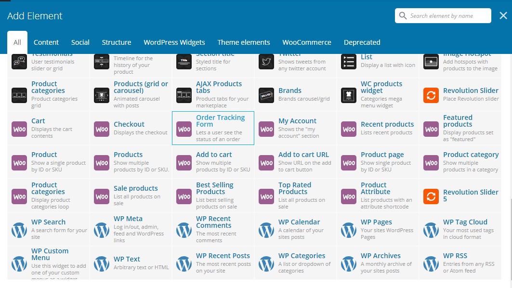Close the Add Element dialog
Image resolution: width=512 pixels, height=288 pixels.
[x=503, y=16]
